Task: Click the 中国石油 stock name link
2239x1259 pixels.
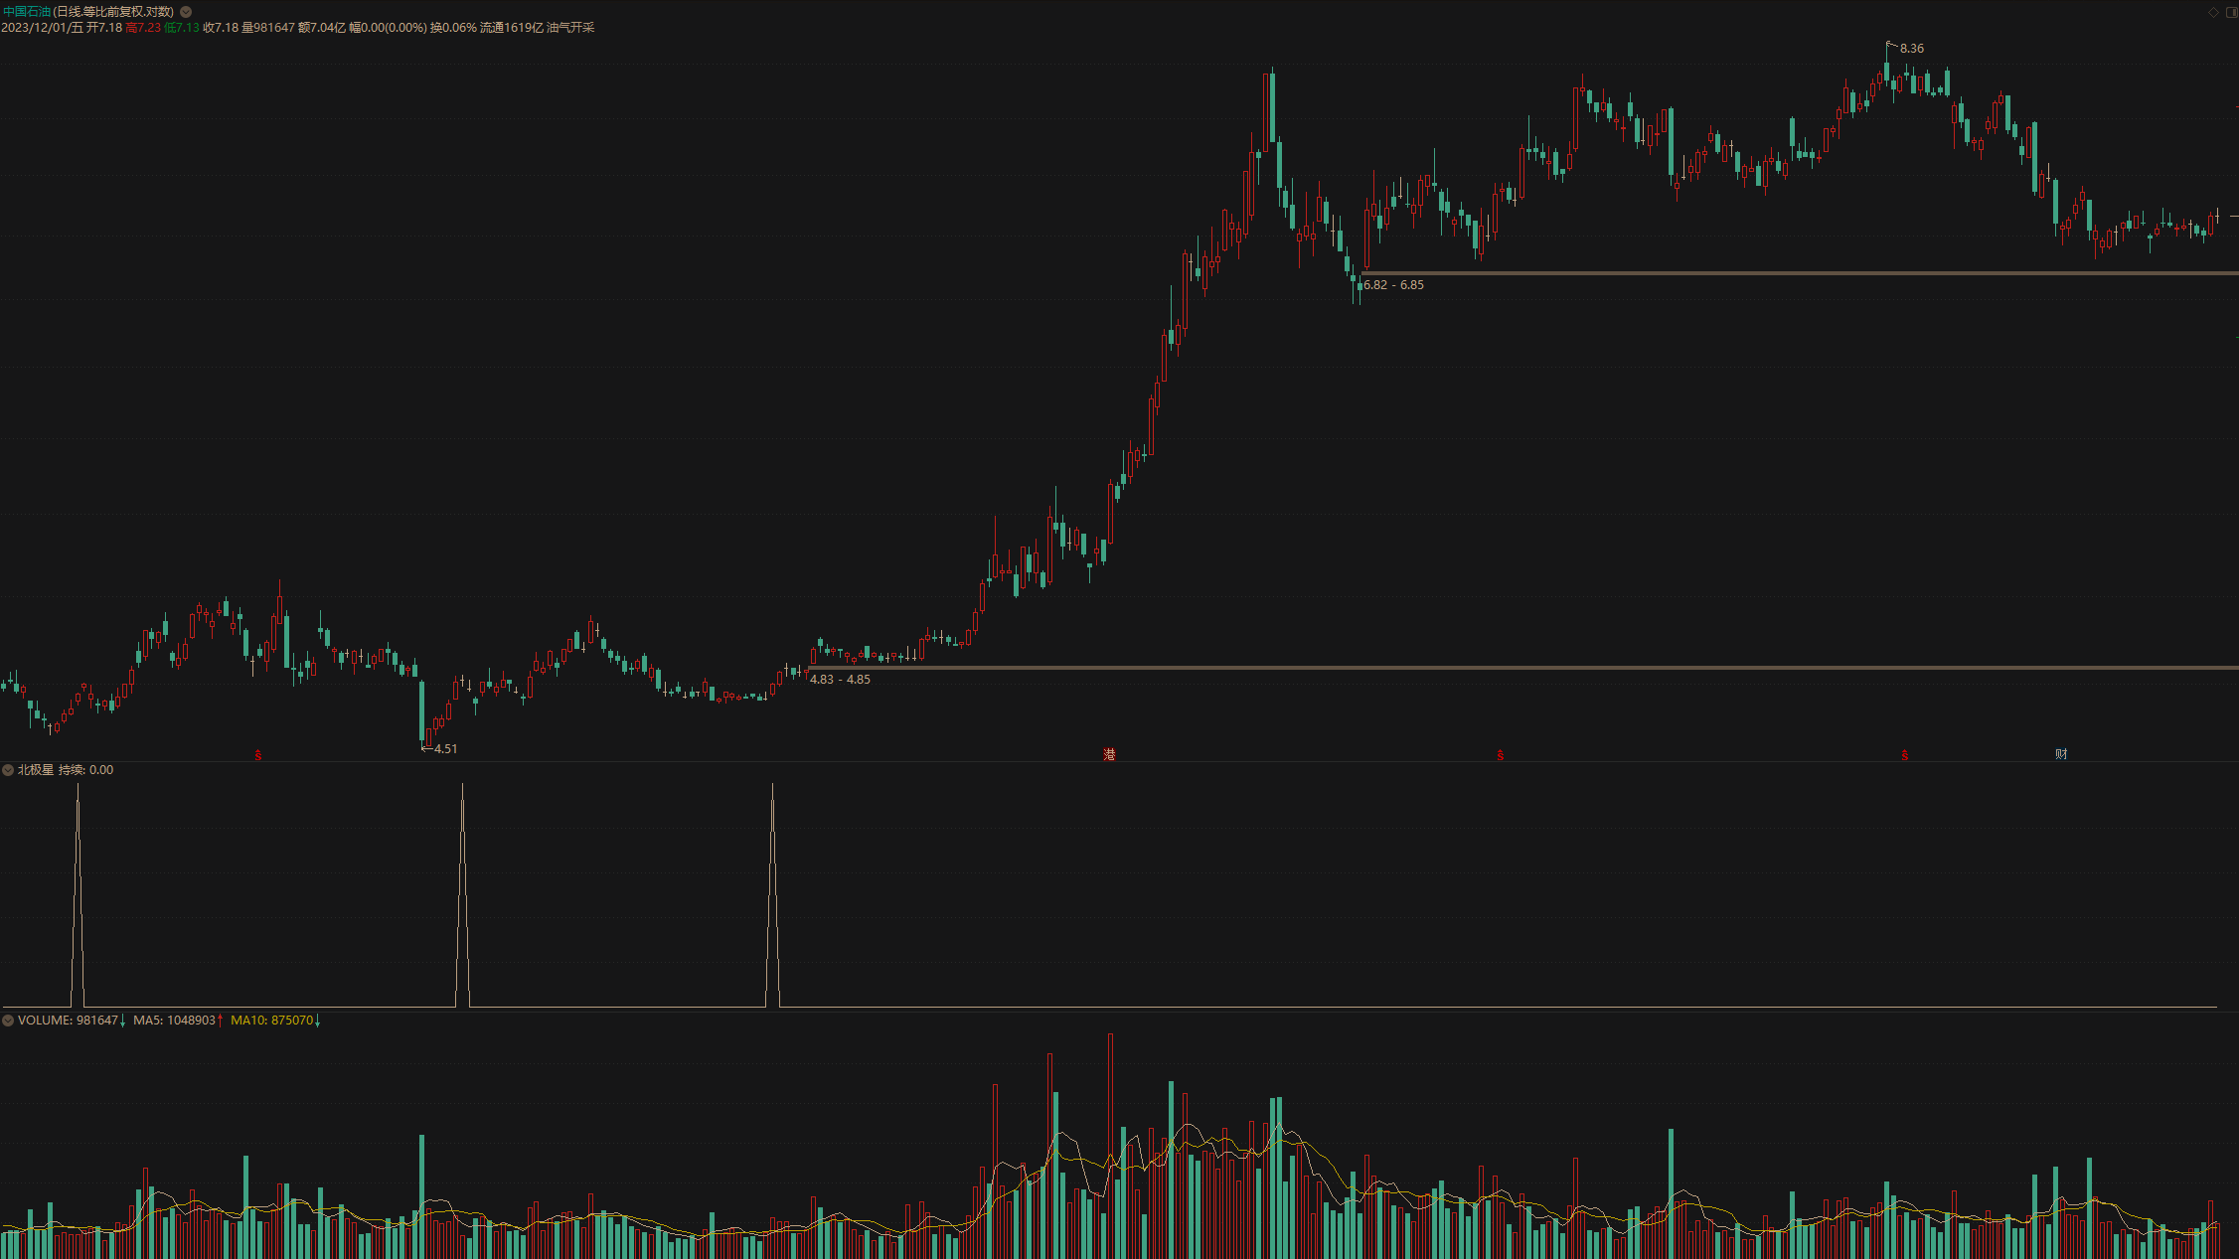Action: click(x=26, y=12)
